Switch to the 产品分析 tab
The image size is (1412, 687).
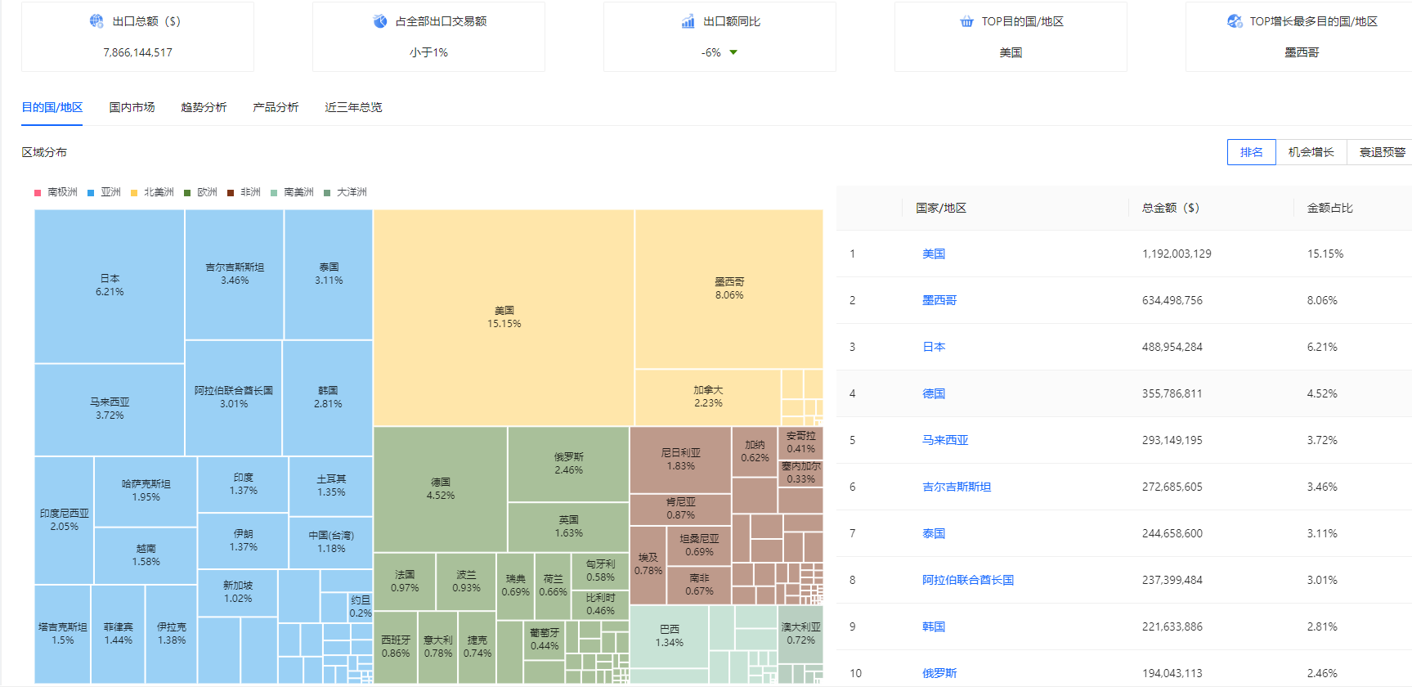pyautogui.click(x=276, y=107)
